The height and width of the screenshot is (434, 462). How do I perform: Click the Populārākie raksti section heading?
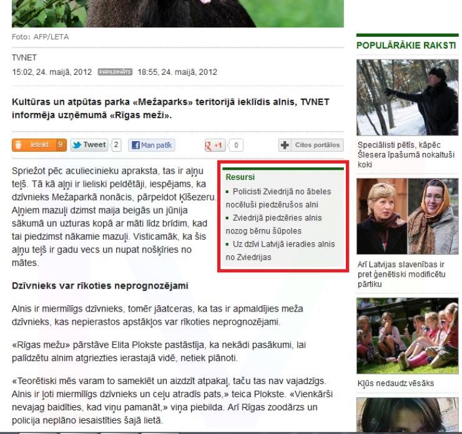405,46
